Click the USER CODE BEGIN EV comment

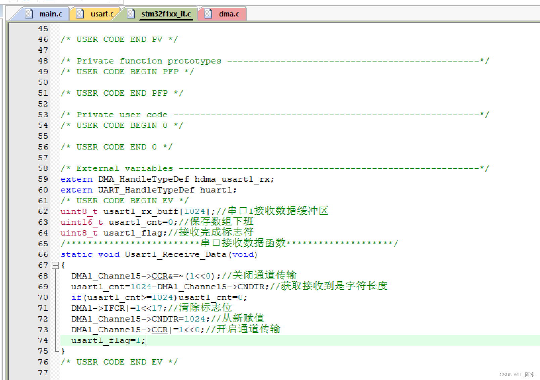[x=125, y=201]
